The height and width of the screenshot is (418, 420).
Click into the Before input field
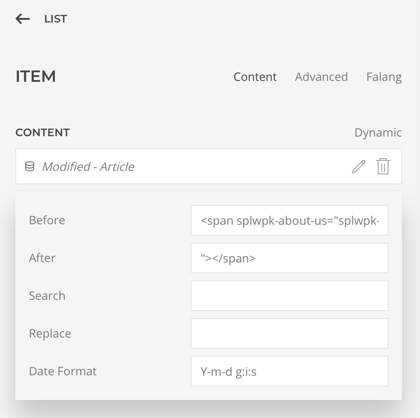point(289,220)
